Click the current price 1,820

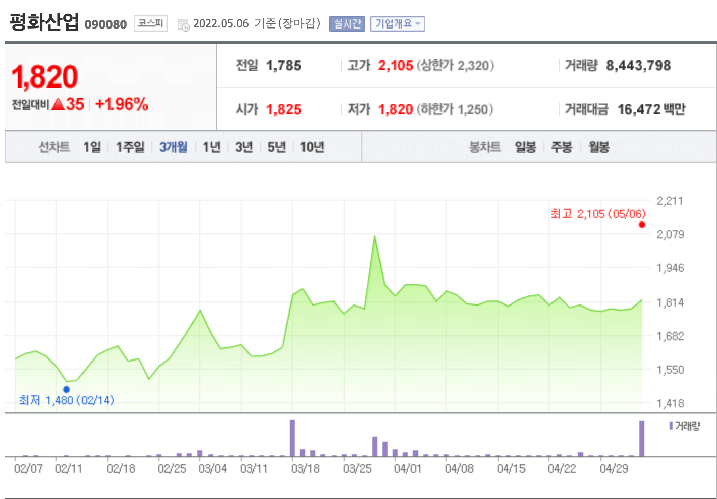[x=44, y=77]
